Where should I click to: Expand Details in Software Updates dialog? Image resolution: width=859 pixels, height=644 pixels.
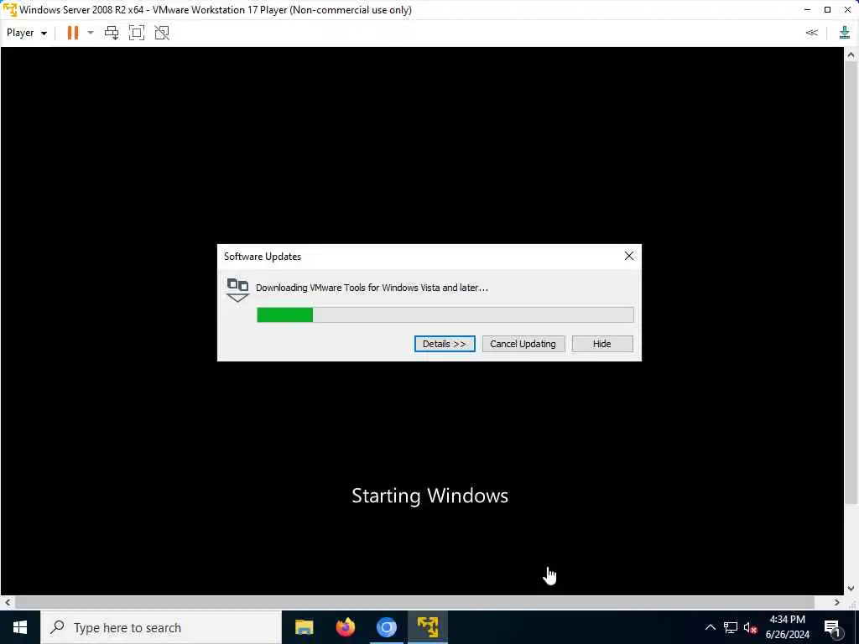pyautogui.click(x=445, y=344)
